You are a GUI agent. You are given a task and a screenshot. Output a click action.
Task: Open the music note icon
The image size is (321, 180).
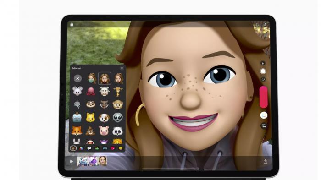265,25
